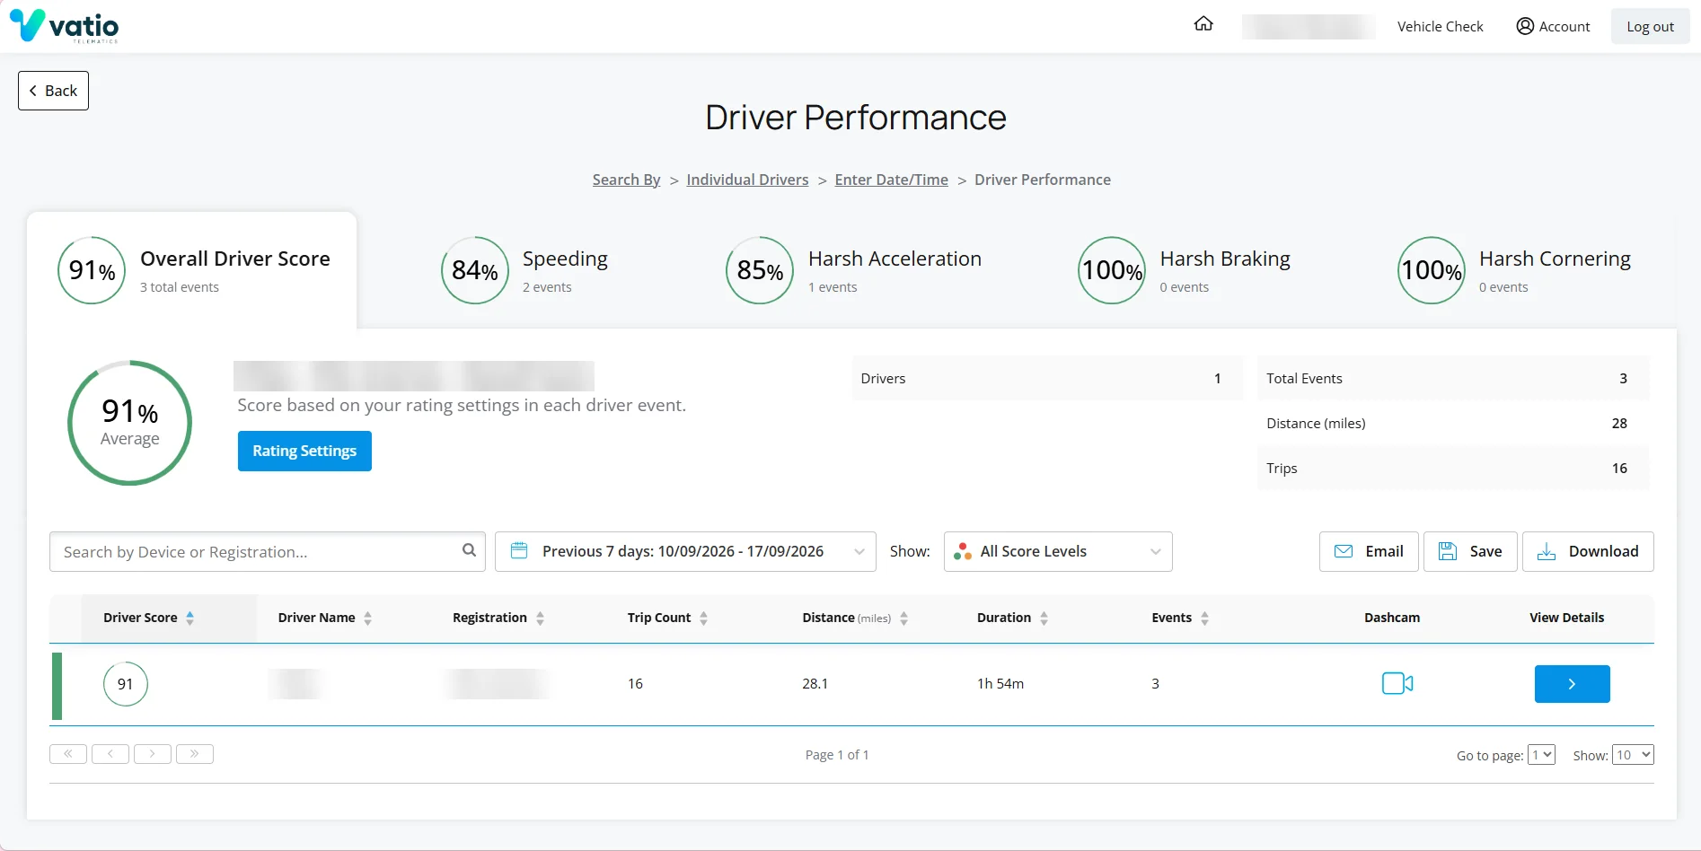Switch to the Speeding tab
Viewport: 1701px width, 851px height.
click(x=524, y=270)
